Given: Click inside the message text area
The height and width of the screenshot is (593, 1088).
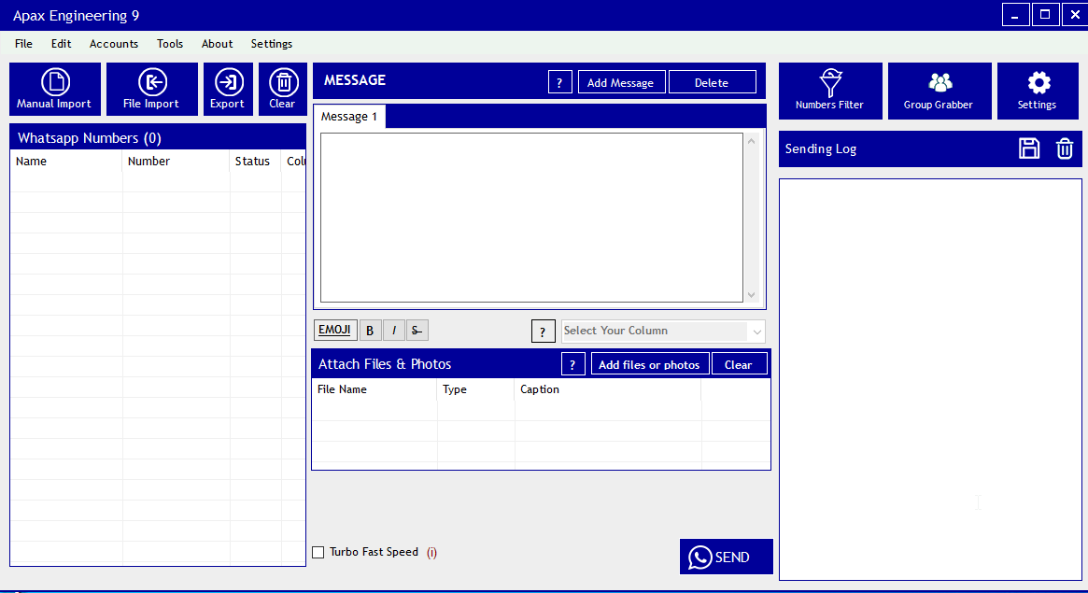Looking at the screenshot, I should (x=530, y=217).
